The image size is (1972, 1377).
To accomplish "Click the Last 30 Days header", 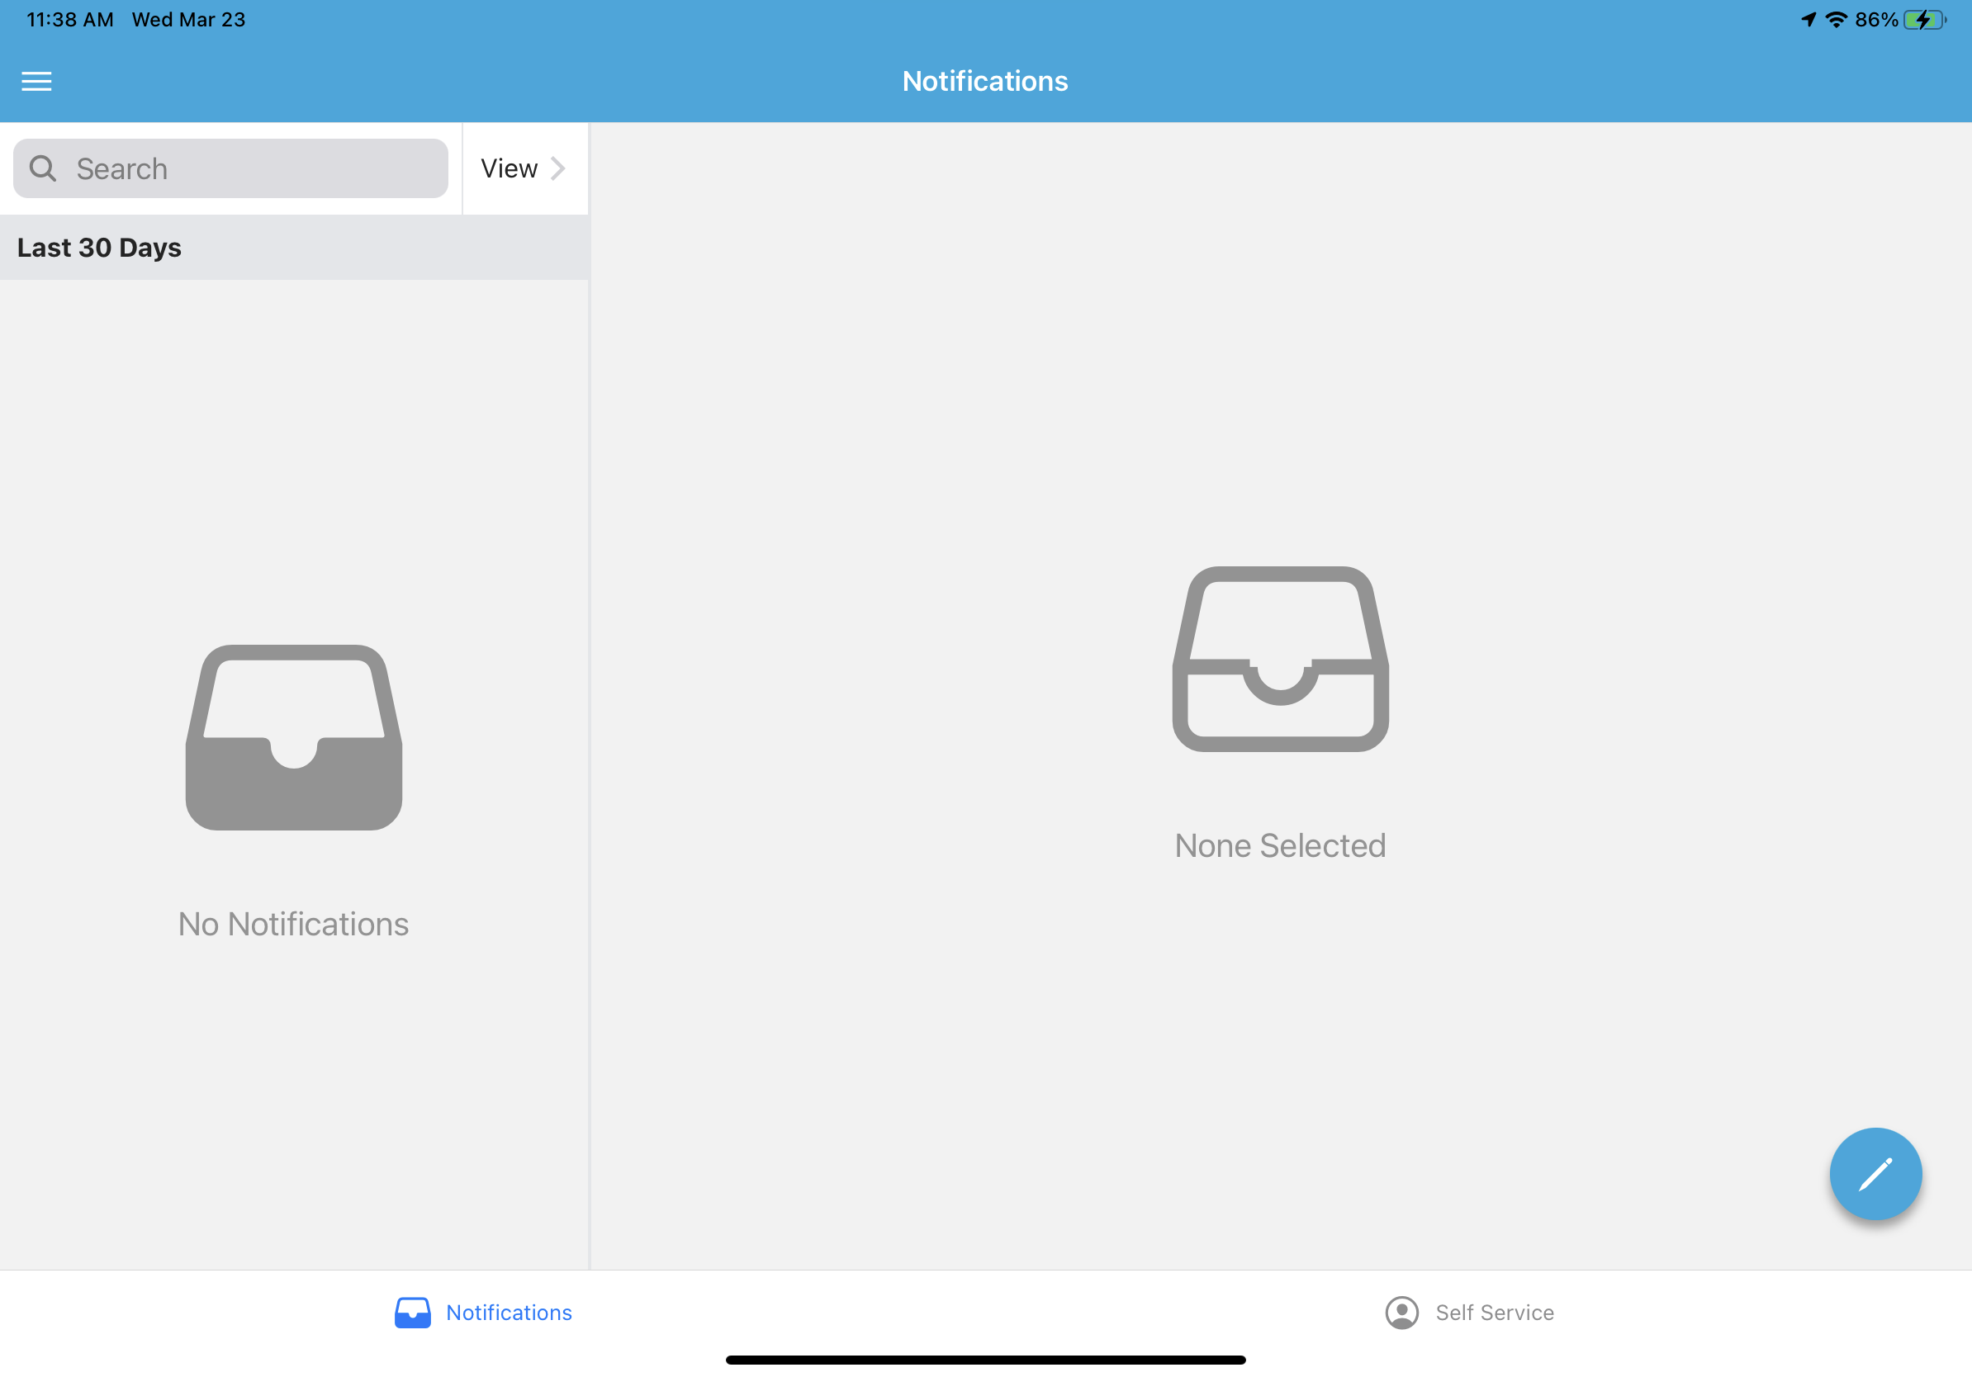I will 294,247.
